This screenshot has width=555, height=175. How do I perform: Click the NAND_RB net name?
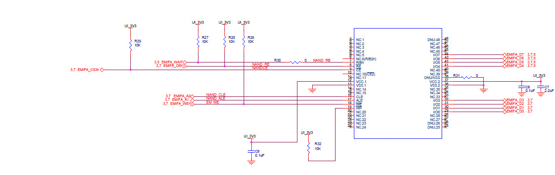coord(322,60)
